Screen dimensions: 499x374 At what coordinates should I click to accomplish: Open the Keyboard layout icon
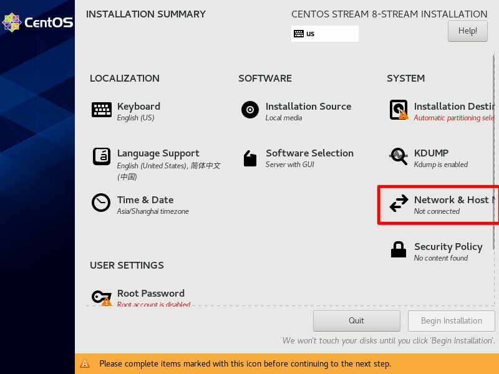coord(102,110)
